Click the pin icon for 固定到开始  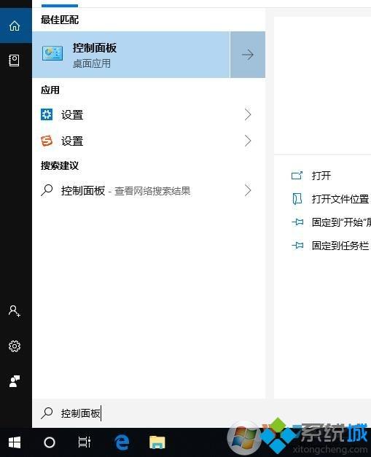297,222
